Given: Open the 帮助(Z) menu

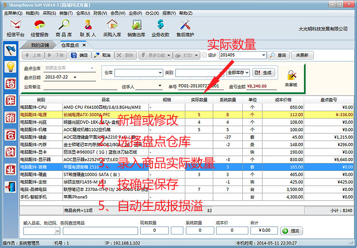Looking at the screenshot, I should (186, 13).
